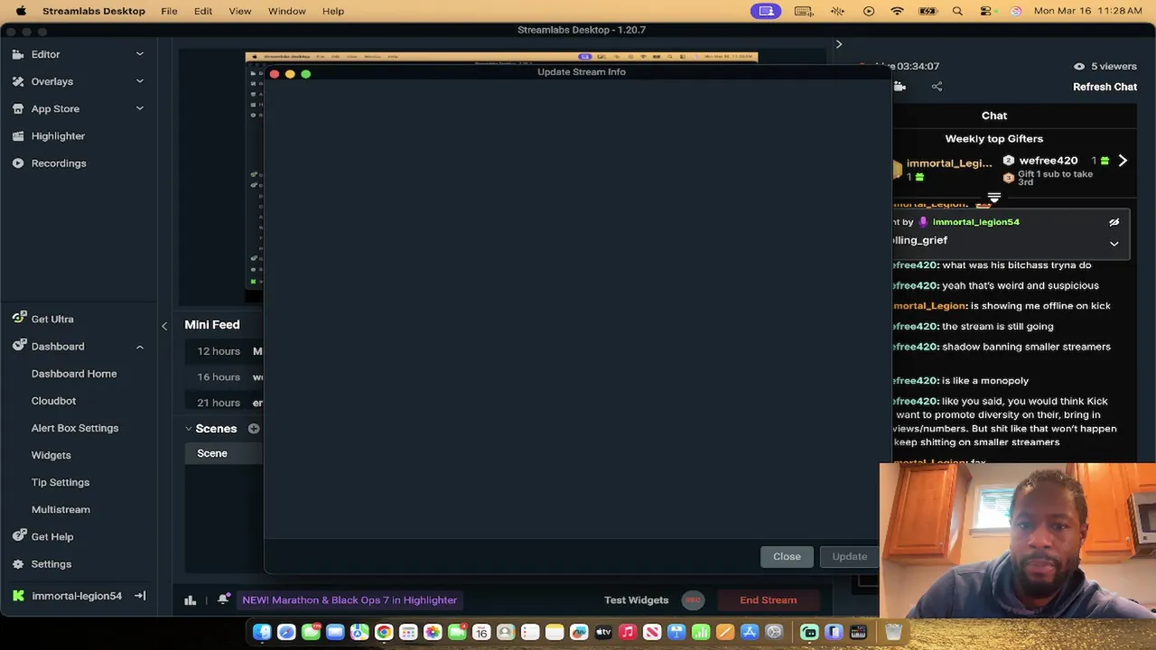Open Multistream page

click(x=61, y=509)
